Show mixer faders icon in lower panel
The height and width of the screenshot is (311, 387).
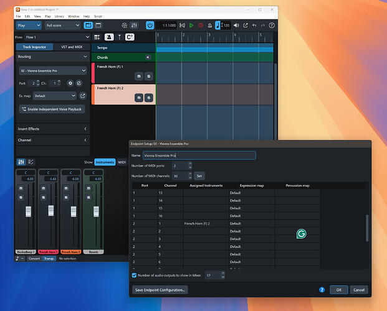tap(21, 162)
